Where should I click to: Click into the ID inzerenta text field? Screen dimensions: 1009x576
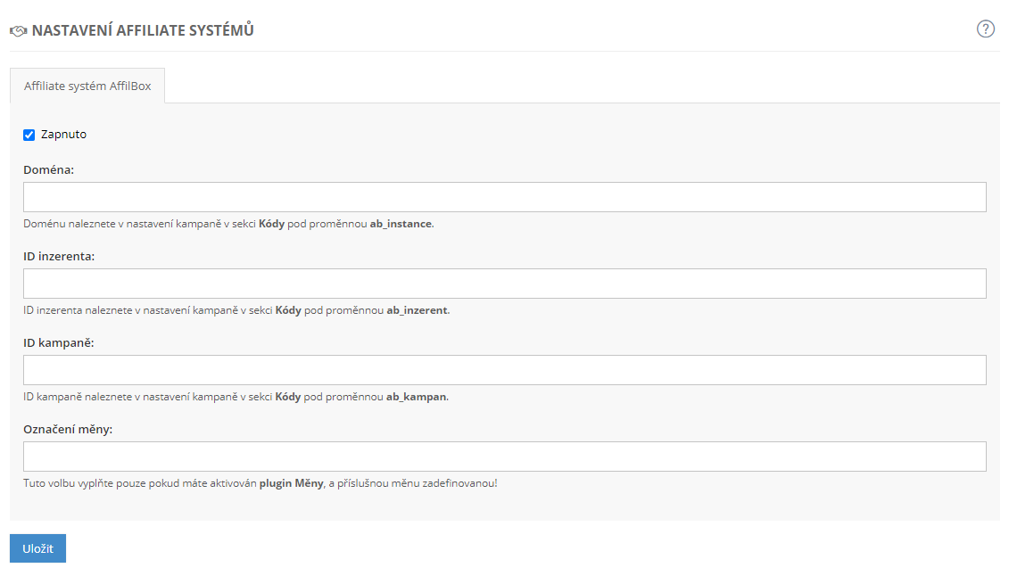click(504, 284)
